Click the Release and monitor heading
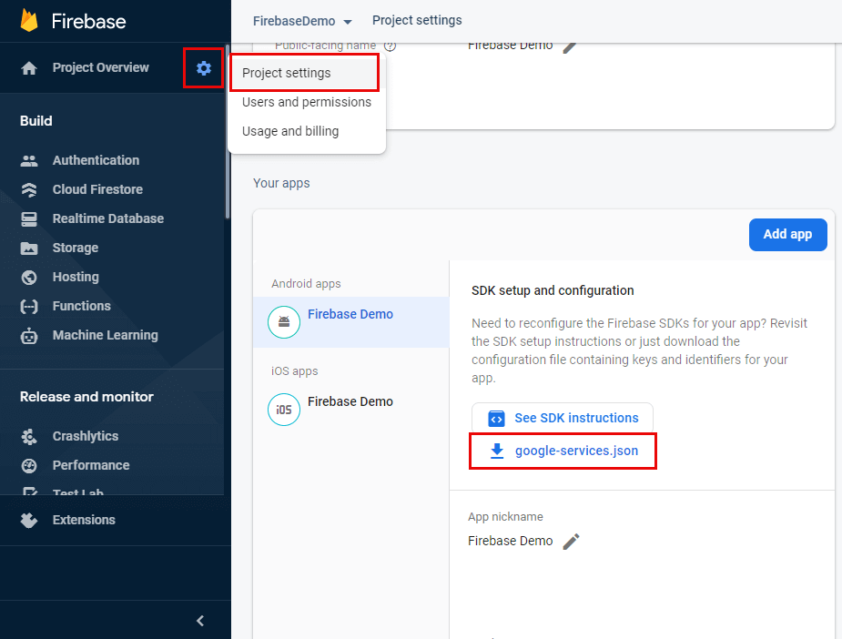Screen dimensions: 842x639 point(86,397)
